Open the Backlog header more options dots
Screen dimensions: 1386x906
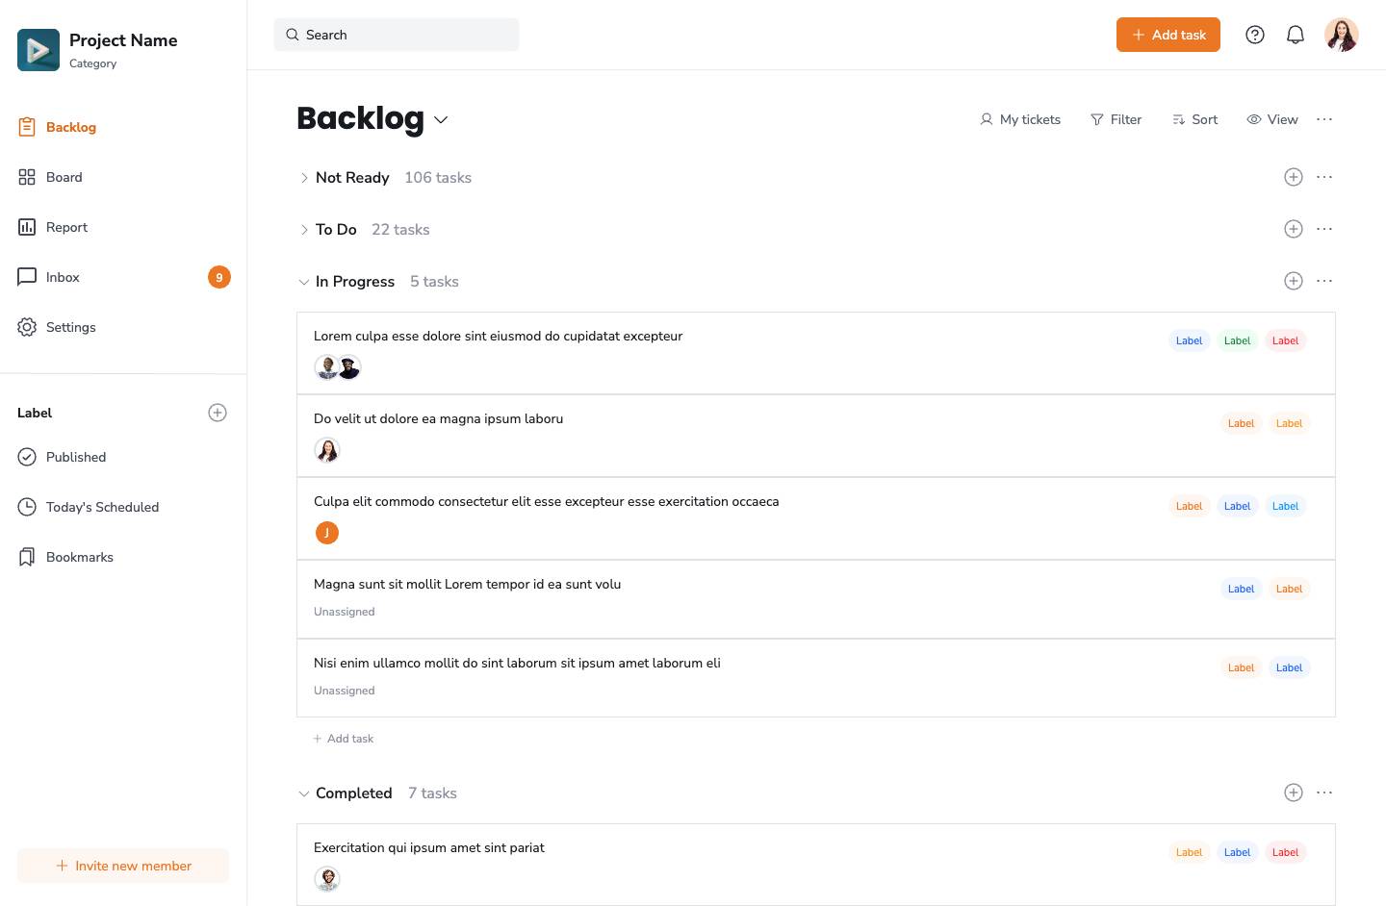pyautogui.click(x=1324, y=119)
